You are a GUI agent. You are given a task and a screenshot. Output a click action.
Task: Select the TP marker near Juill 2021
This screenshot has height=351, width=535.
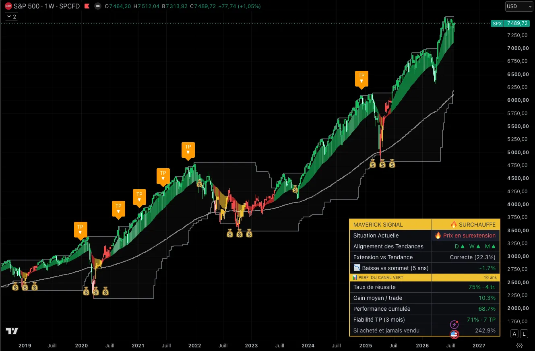pyautogui.click(x=163, y=178)
